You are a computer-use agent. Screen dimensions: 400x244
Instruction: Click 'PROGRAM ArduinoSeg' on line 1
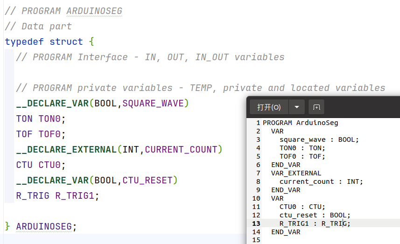click(x=300, y=123)
